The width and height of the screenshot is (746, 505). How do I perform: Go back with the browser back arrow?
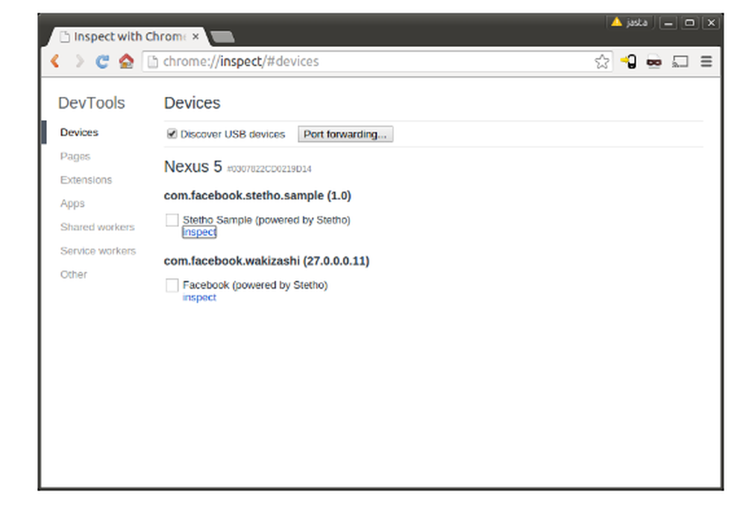55,61
